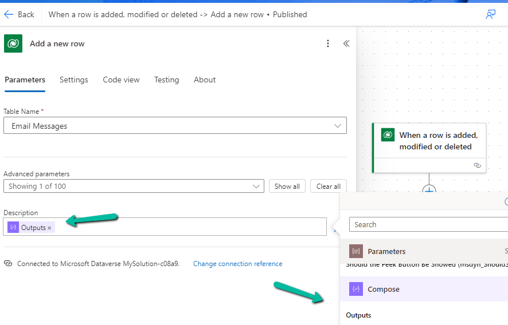Open the three-dot more options menu
508x325 pixels.
[328, 43]
